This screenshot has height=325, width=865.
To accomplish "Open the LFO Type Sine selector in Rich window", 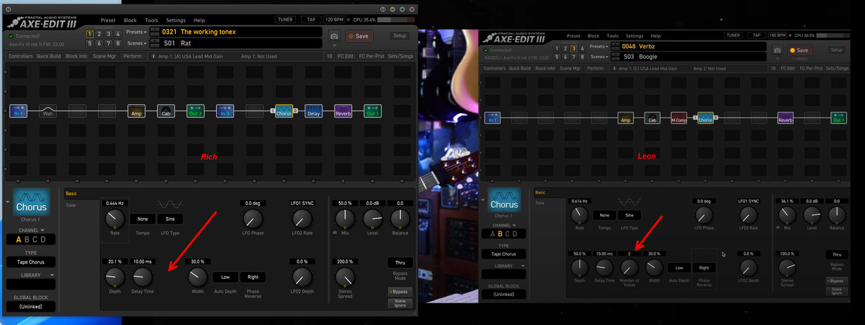I will [x=170, y=219].
